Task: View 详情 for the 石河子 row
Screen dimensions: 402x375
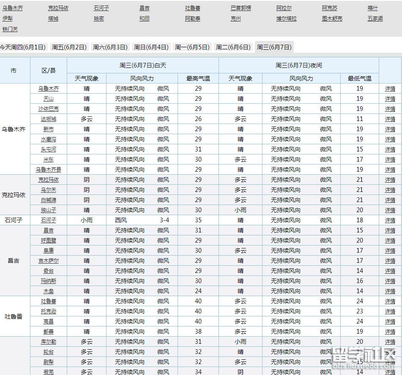Action: click(x=389, y=220)
